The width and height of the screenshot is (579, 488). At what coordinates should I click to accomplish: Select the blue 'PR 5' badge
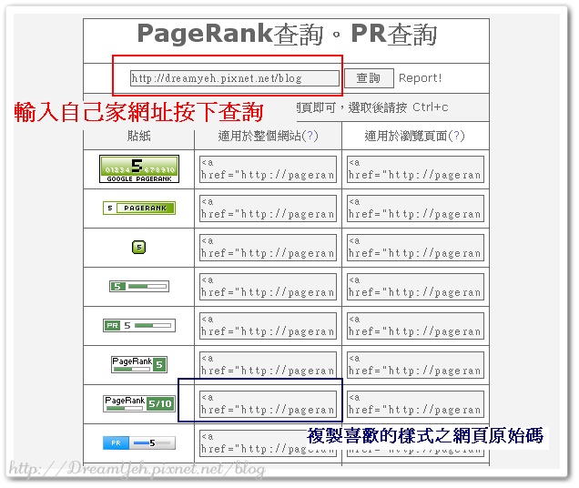coord(139,442)
